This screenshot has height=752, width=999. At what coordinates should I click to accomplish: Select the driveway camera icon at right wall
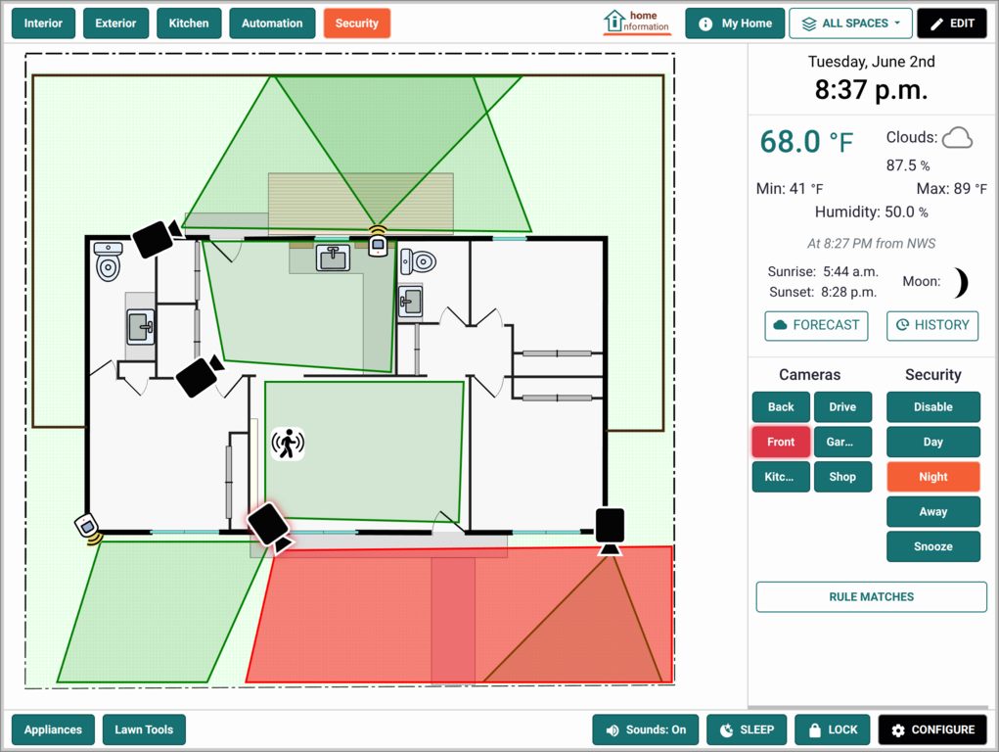(x=610, y=530)
